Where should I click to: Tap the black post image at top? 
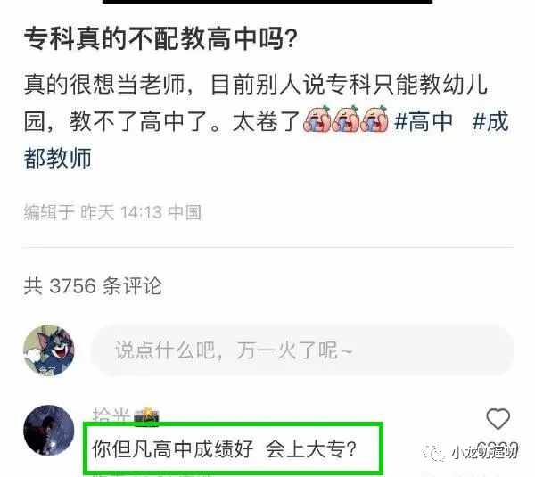click(x=267, y=2)
